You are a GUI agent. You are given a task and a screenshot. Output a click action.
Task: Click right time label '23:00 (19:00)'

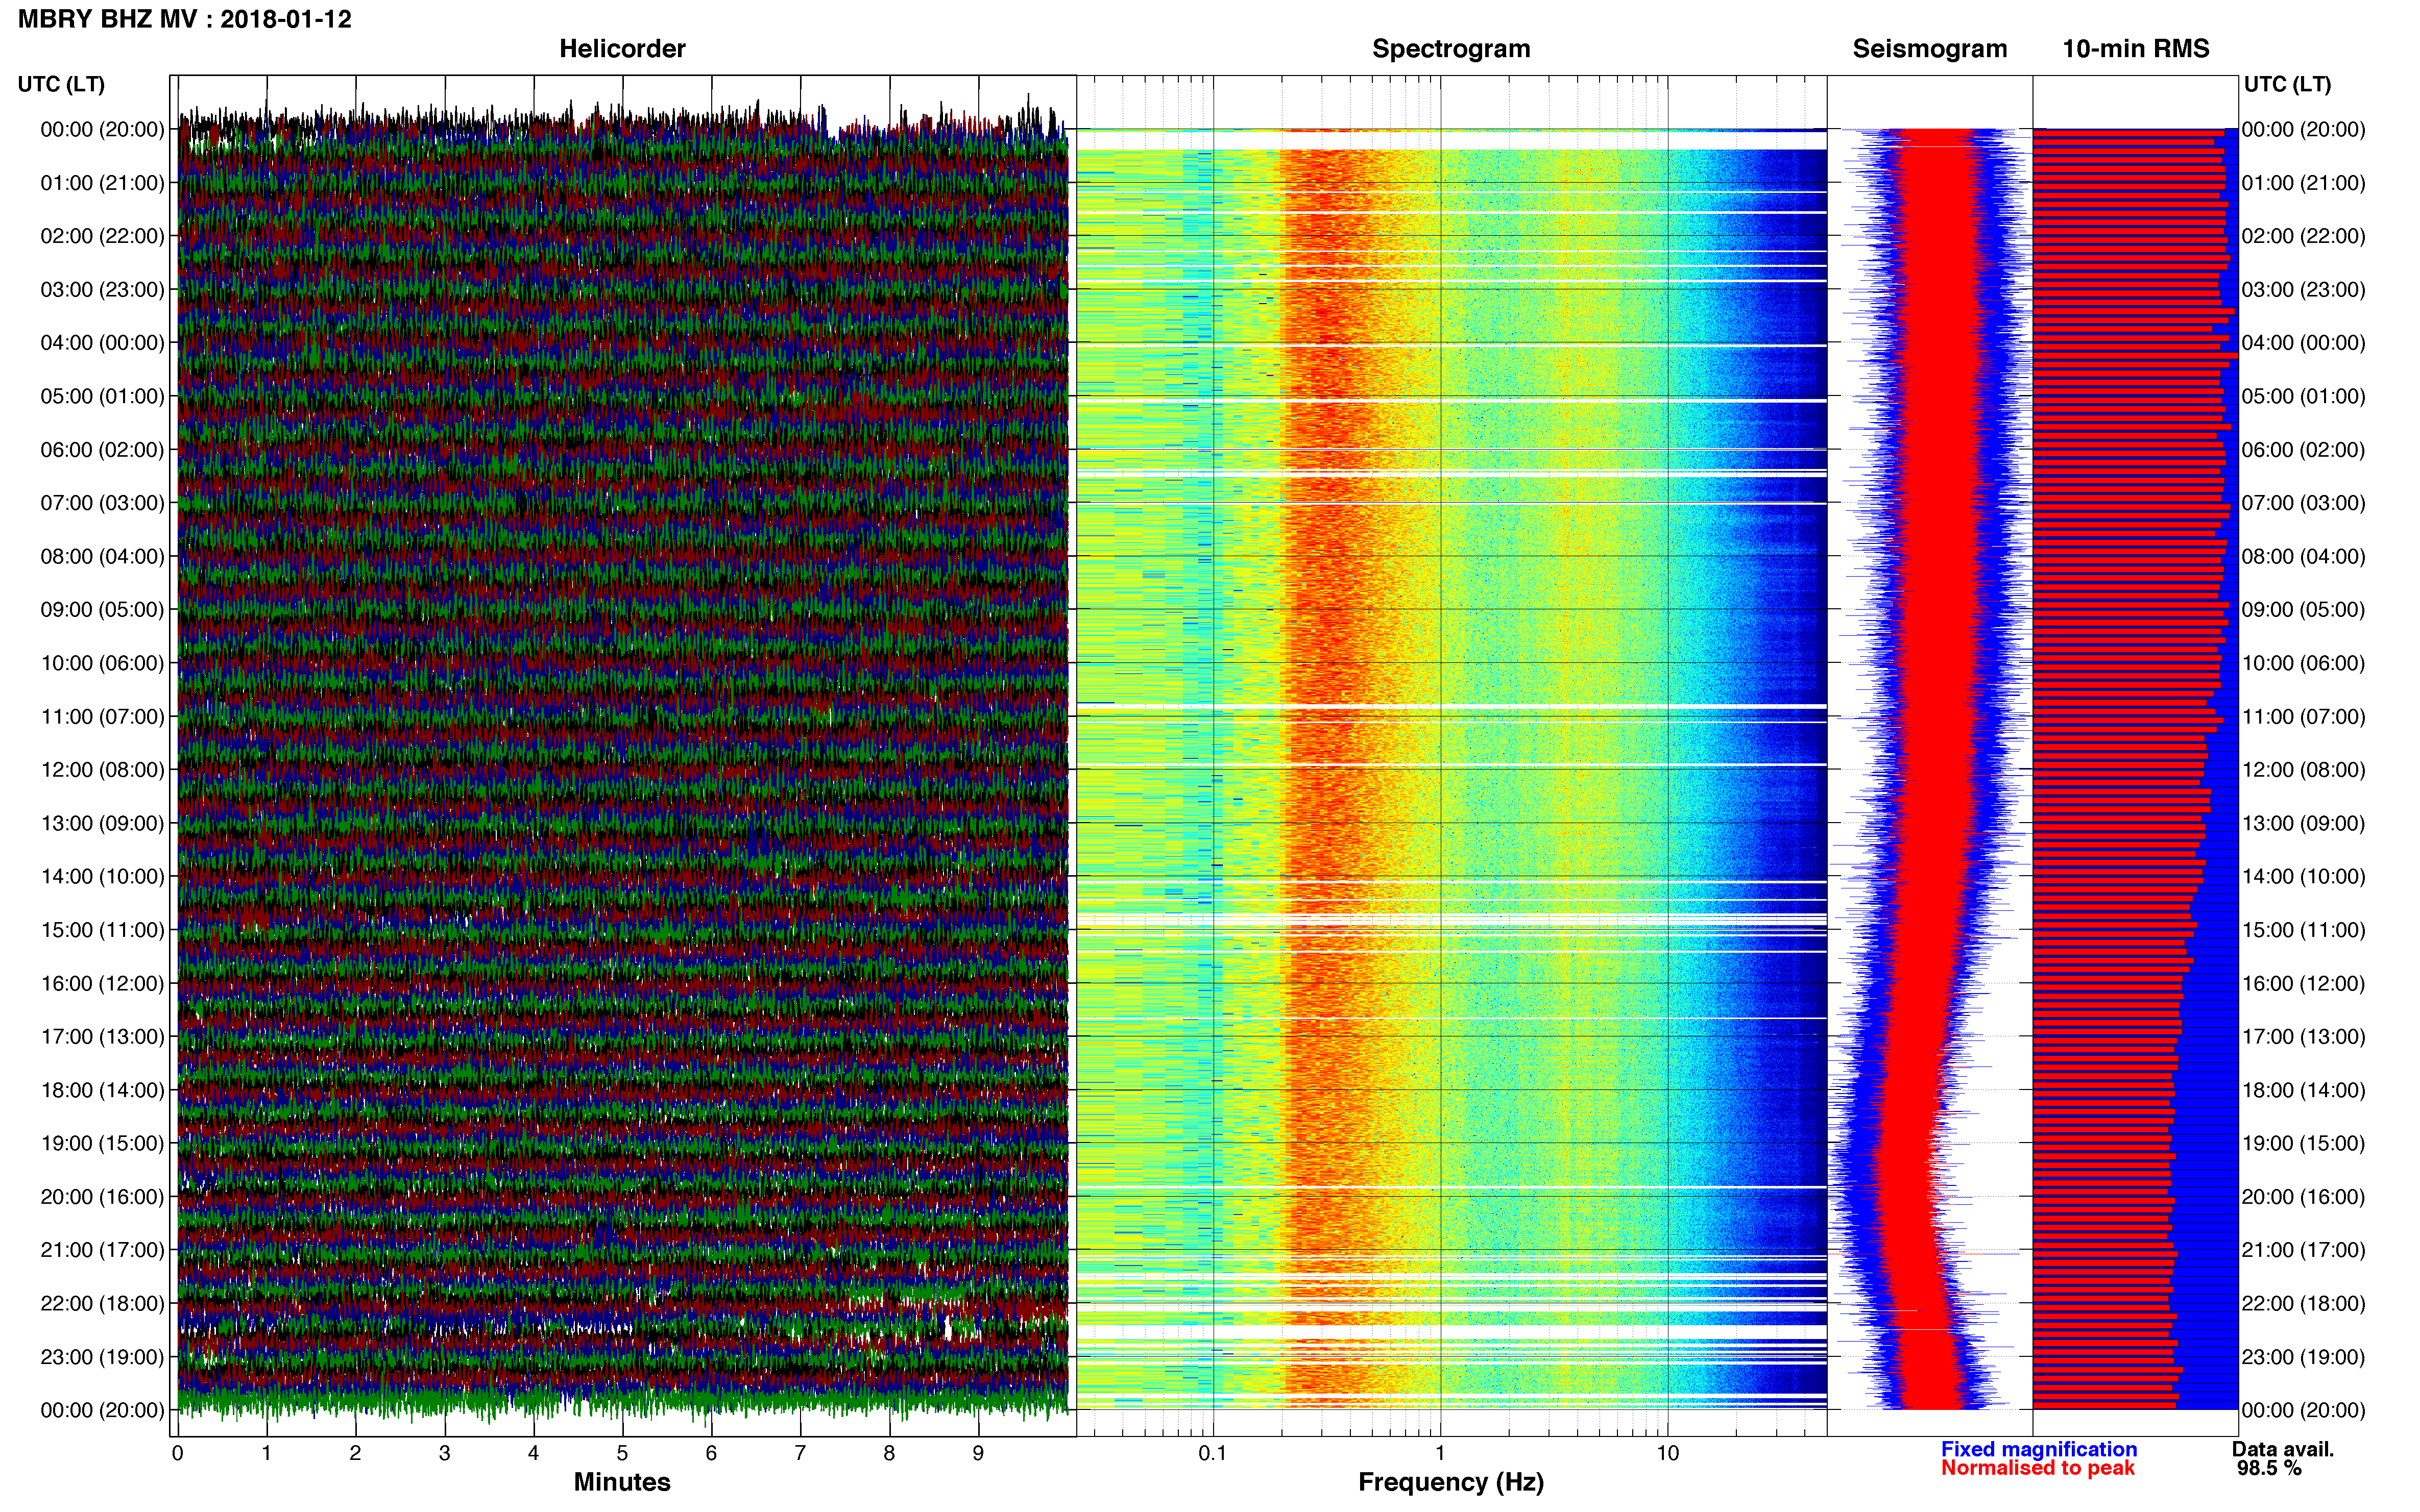pos(2304,1357)
